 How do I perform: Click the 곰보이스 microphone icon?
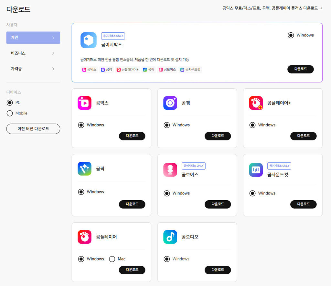click(170, 170)
